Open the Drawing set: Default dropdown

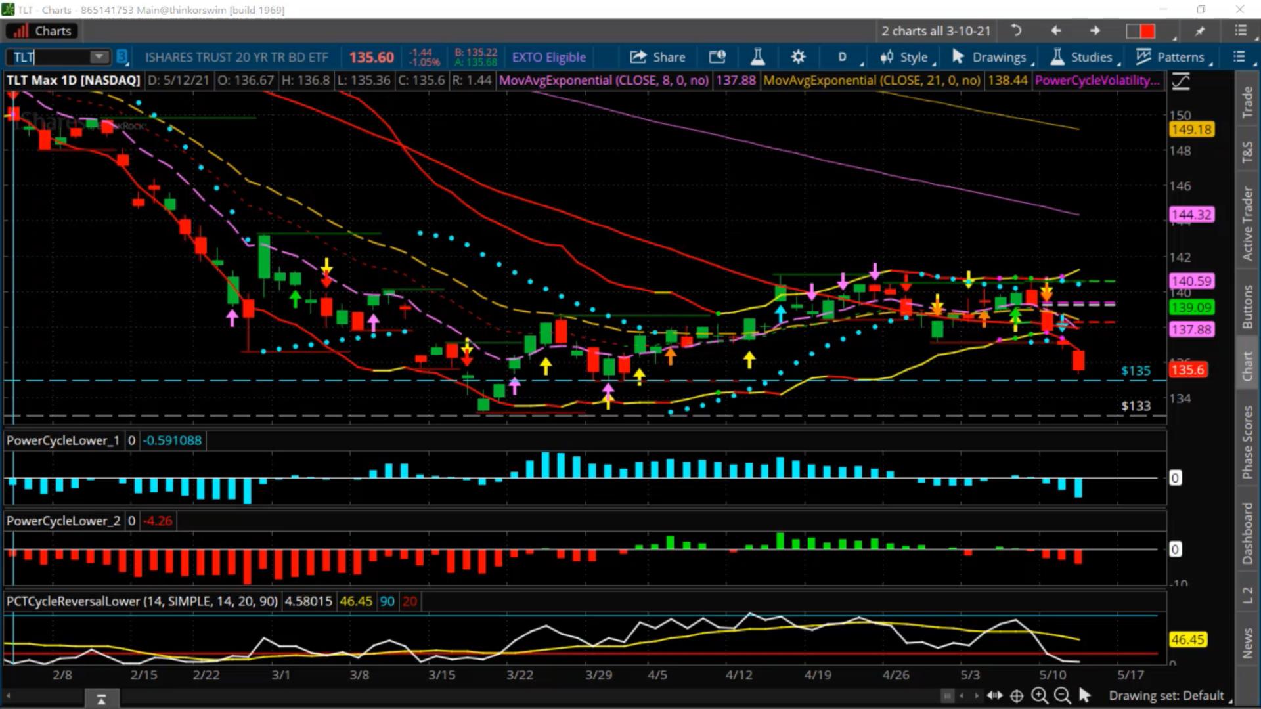(1170, 695)
